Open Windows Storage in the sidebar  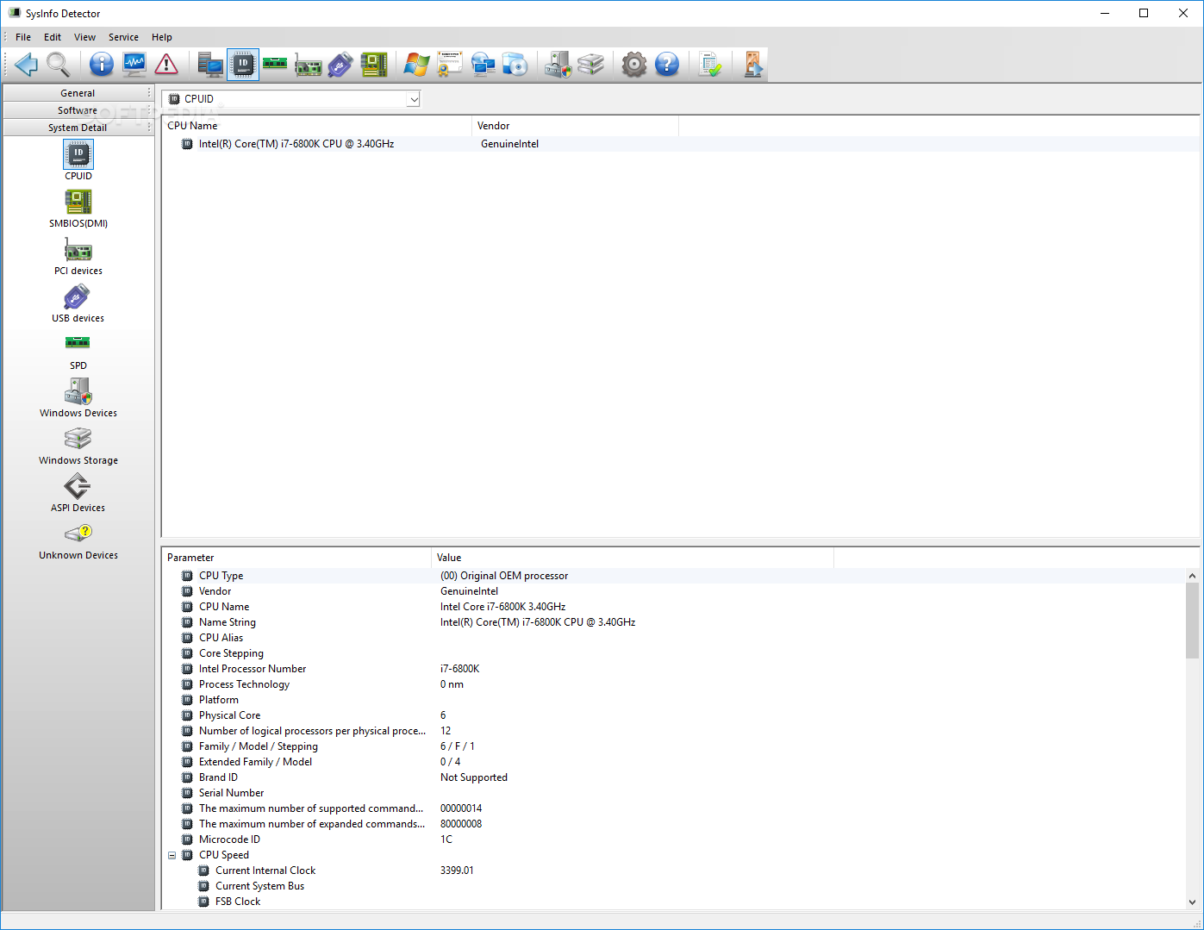click(x=78, y=445)
